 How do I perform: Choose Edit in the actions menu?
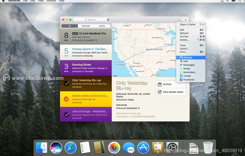click(191, 30)
